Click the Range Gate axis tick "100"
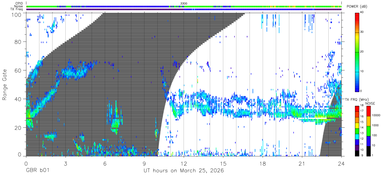The height and width of the screenshot is (177, 384). (x=16, y=14)
